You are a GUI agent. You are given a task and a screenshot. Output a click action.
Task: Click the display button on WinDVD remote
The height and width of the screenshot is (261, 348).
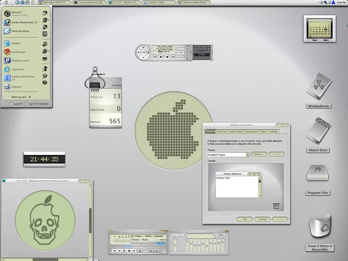(181, 57)
